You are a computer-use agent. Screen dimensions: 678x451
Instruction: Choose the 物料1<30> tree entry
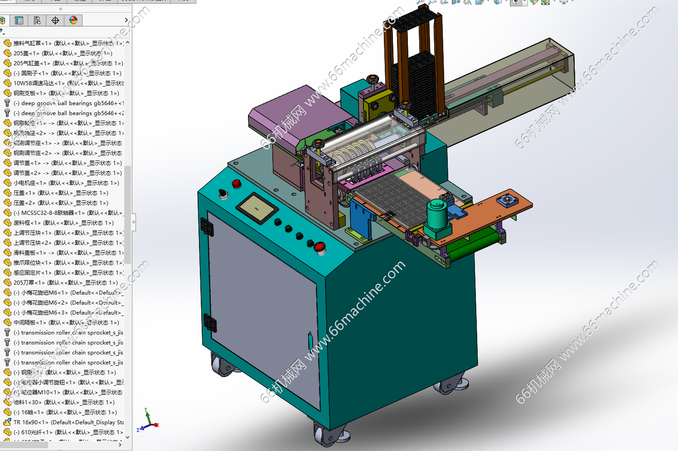(27, 403)
